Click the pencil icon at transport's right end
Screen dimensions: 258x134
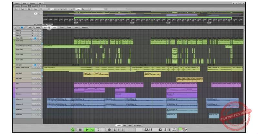click(x=186, y=130)
